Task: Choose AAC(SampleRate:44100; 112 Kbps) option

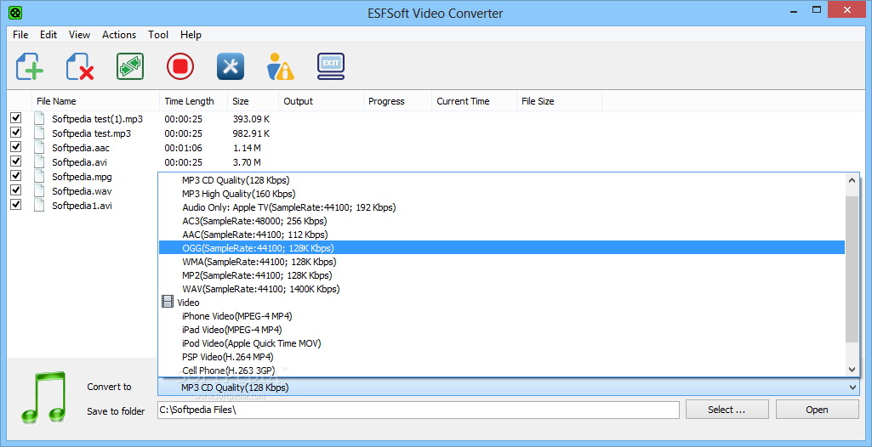Action: [x=502, y=235]
